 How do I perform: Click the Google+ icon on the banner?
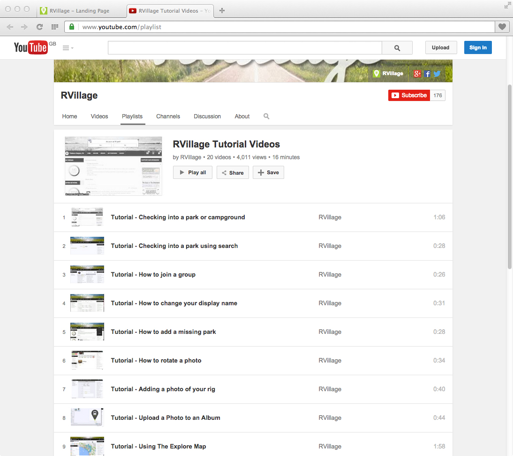417,74
